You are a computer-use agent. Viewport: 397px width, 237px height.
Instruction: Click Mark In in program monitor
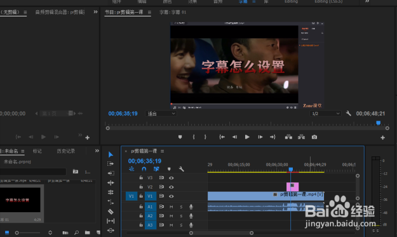[x=194, y=137]
